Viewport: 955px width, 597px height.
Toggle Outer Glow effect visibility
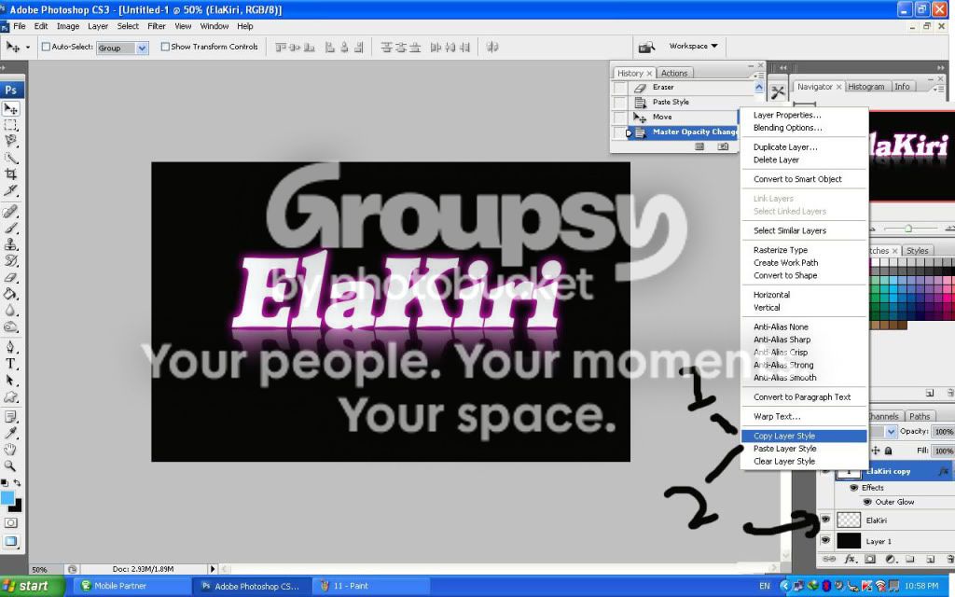coord(867,502)
